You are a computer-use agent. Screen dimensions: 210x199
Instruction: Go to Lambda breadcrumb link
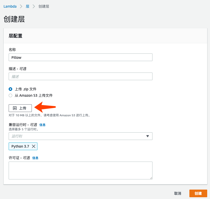[x=10, y=6]
